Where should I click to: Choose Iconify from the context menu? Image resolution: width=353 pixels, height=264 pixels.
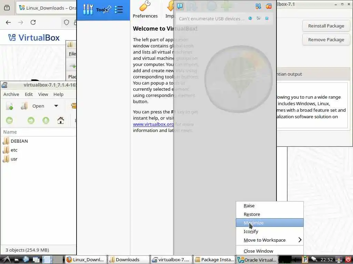pyautogui.click(x=270, y=231)
